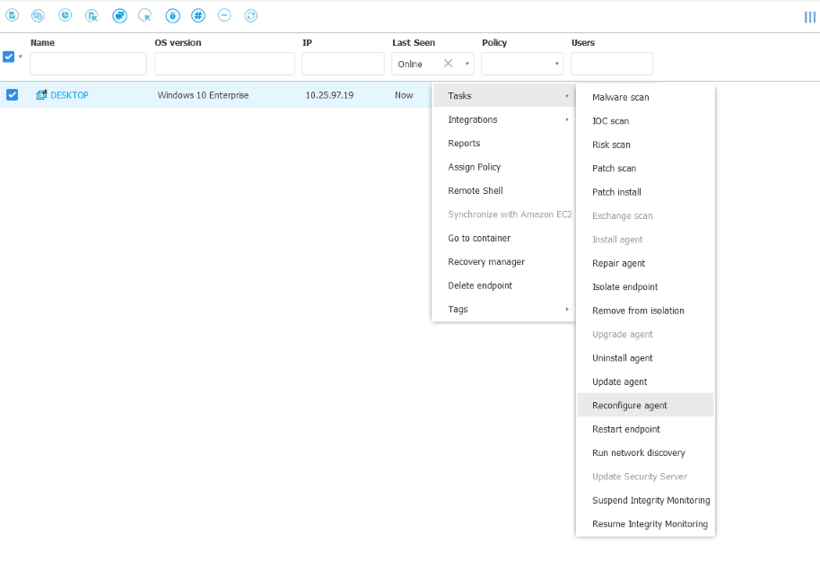Choose Malware scan in the Tasks submenu
The height and width of the screenshot is (561, 820).
tap(621, 97)
